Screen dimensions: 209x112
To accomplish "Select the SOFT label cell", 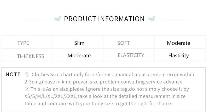I will [124, 43].
